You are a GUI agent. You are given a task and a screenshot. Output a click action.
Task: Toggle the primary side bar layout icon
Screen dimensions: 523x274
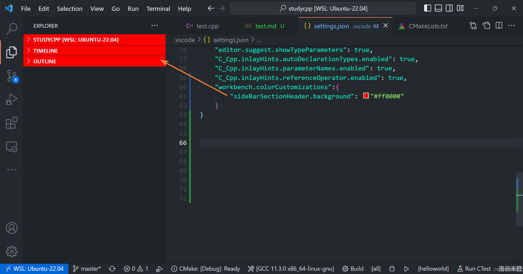(x=427, y=8)
